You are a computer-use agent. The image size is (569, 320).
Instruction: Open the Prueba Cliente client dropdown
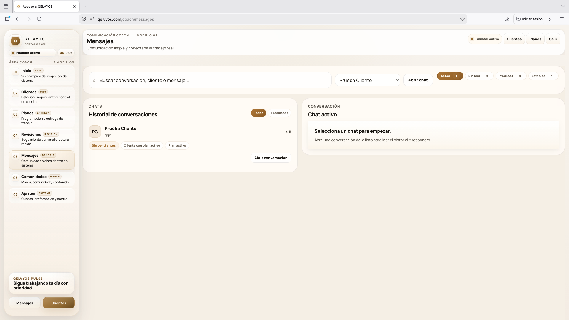pyautogui.click(x=367, y=80)
